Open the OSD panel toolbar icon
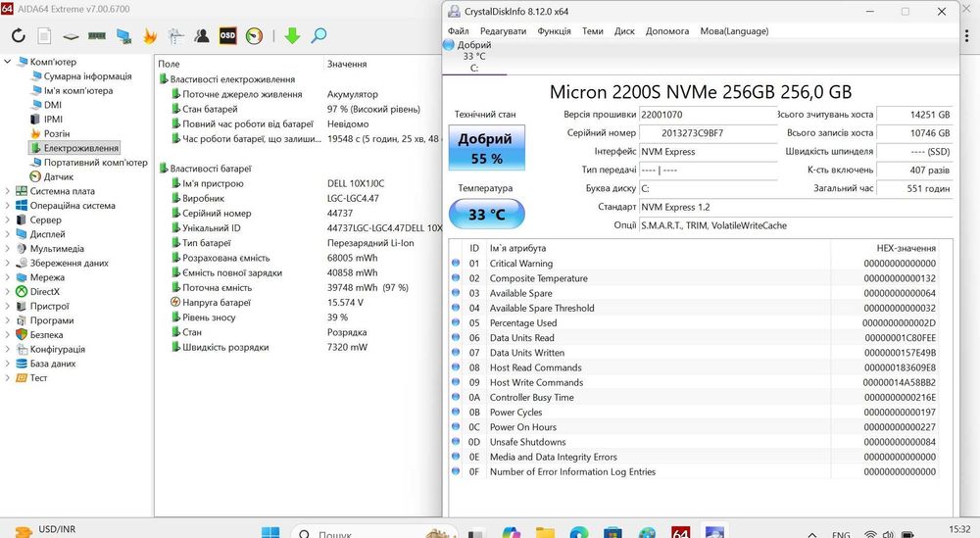Viewport: 980px width, 538px height. [227, 36]
